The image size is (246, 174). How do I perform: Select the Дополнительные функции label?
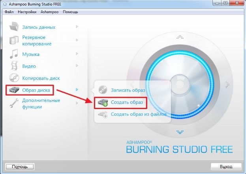41,104
